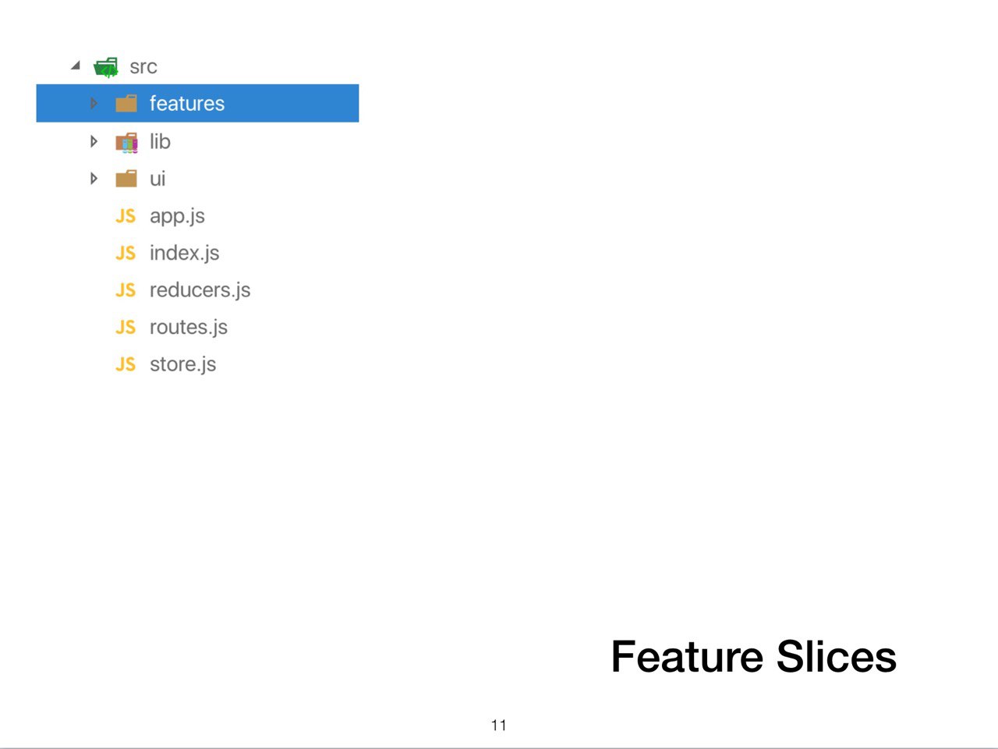Click the green src source-root folder icon
Image resolution: width=998 pixels, height=749 pixels.
pos(106,67)
